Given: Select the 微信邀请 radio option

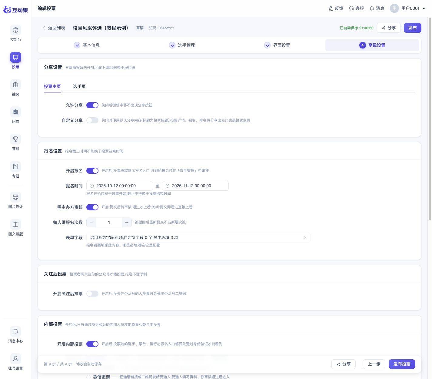Looking at the screenshot, I should [88, 377].
